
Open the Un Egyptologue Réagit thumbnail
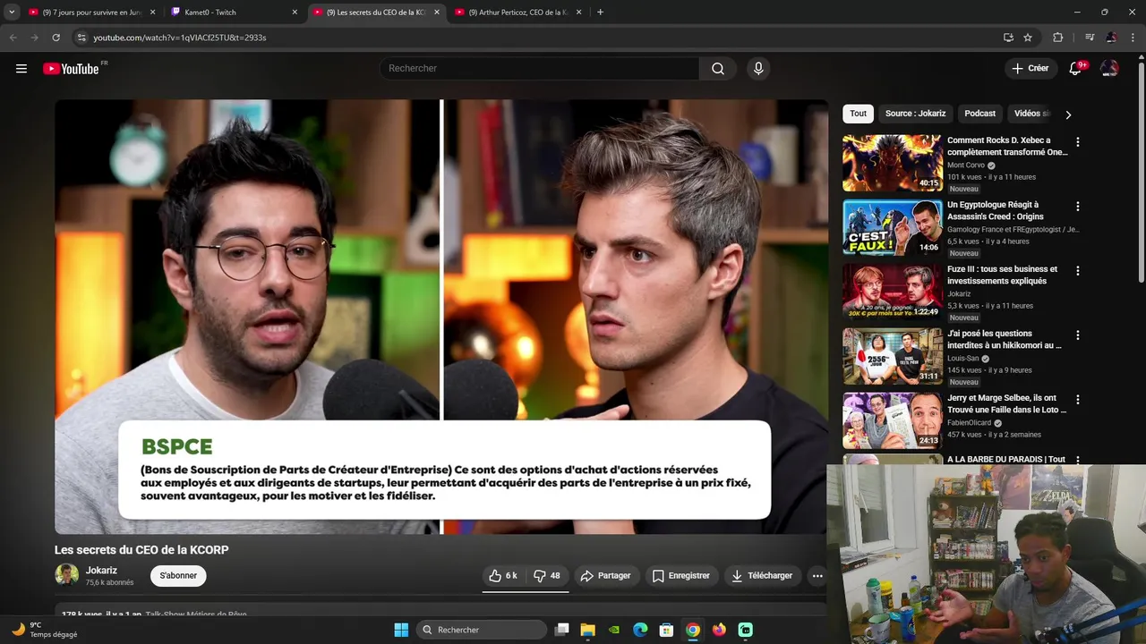point(893,227)
